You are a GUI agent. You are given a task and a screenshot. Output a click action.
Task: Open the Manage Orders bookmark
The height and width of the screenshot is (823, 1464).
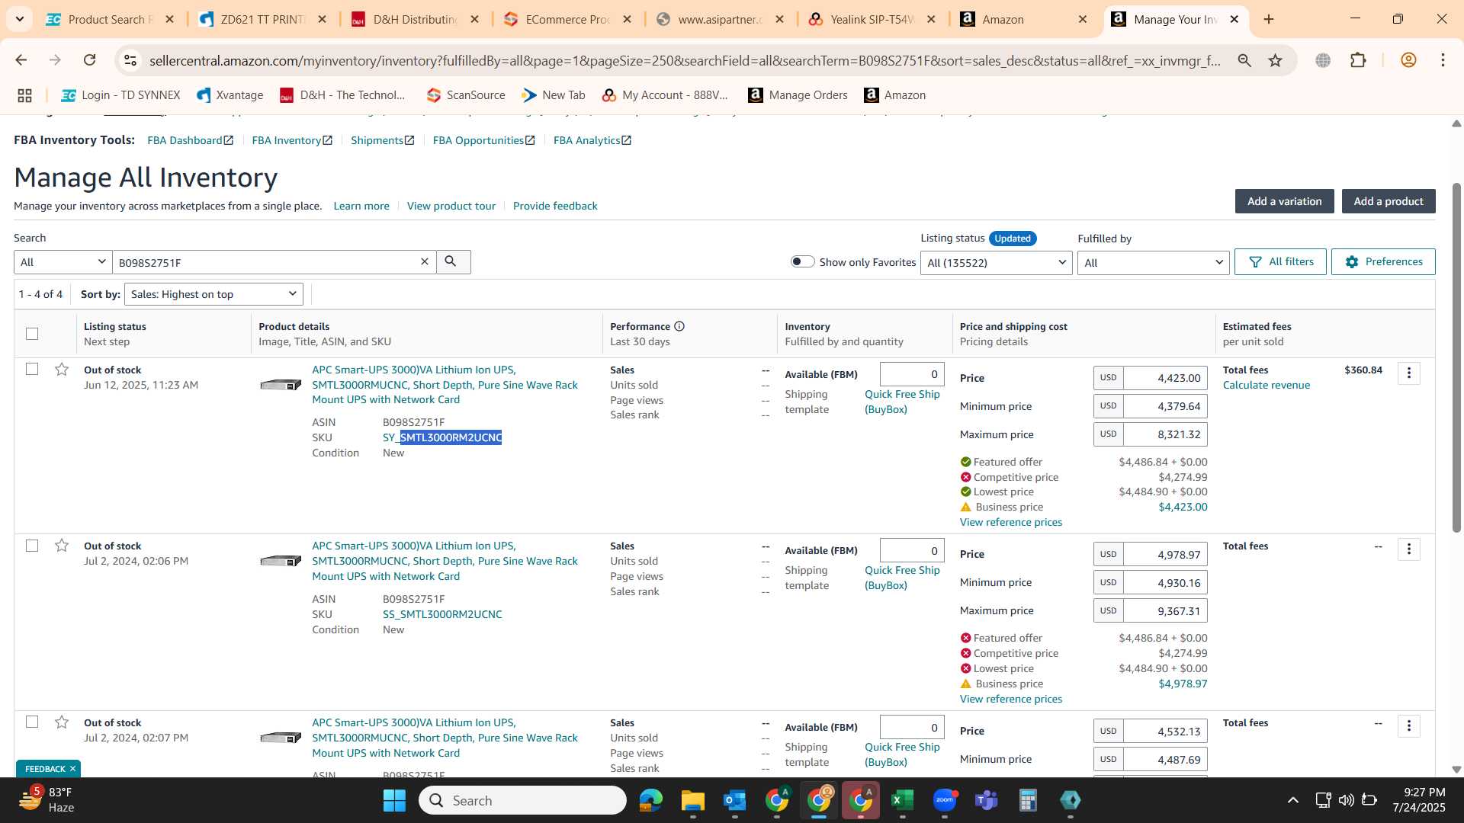(798, 95)
